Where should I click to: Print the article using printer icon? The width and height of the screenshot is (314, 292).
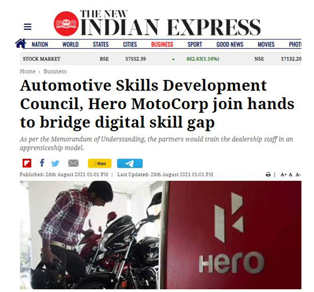click(268, 175)
